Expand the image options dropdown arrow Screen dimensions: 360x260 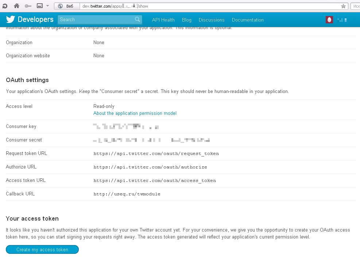47,6
